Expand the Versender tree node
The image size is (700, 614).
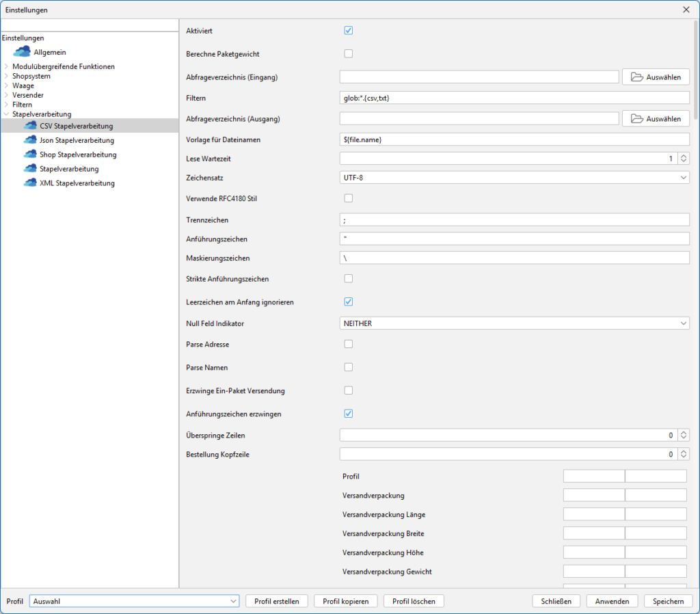(6, 95)
